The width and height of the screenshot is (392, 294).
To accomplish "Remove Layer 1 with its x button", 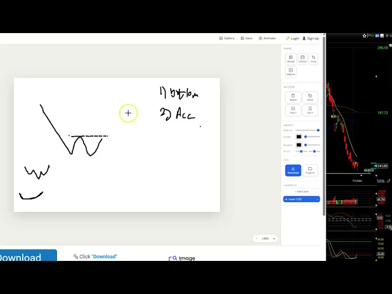I will click(317, 199).
